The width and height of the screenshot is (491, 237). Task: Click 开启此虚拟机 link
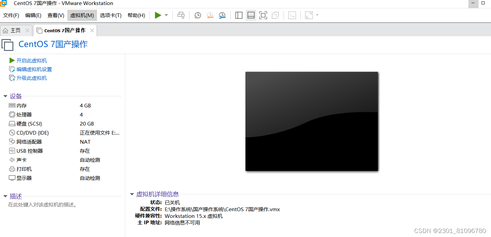[x=32, y=60]
